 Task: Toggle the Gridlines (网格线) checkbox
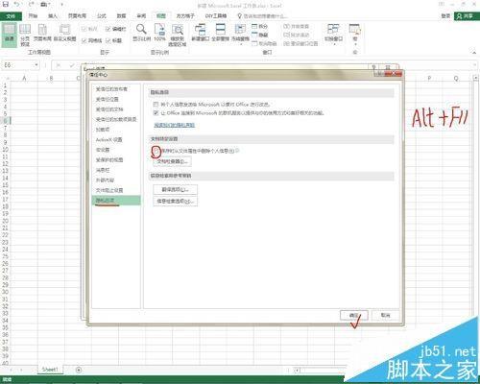84,40
